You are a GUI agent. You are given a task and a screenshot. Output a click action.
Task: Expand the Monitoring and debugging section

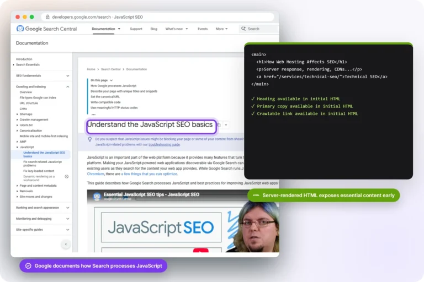(x=43, y=219)
